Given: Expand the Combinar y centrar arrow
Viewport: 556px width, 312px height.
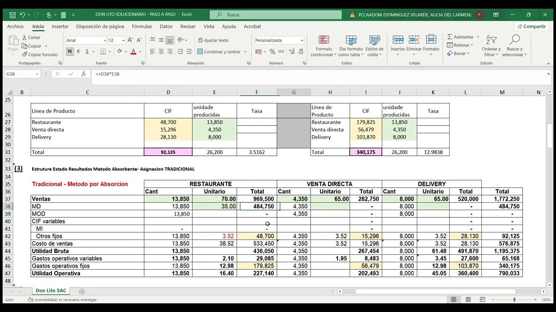Looking at the screenshot, I should tap(245, 52).
